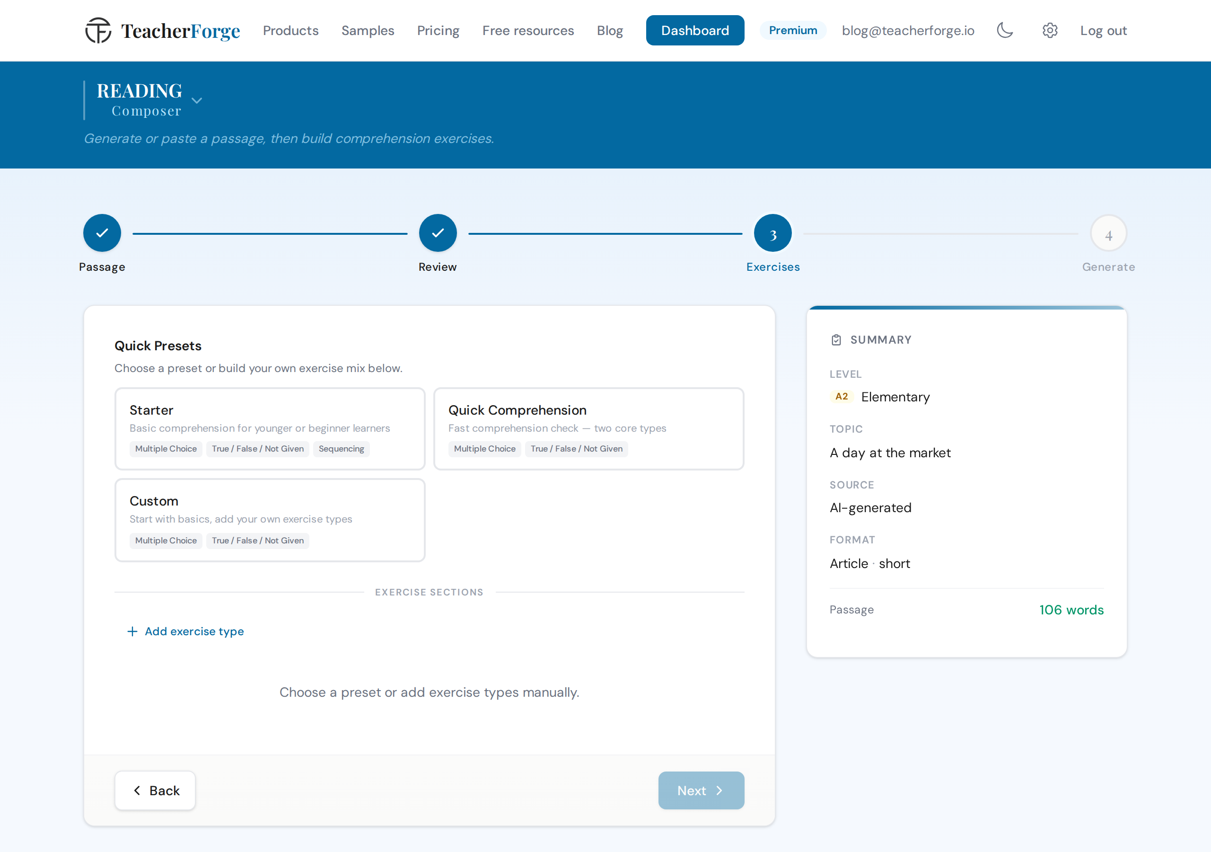1211x852 pixels.
Task: Toggle dark mode with the moon icon
Action: tap(1005, 30)
